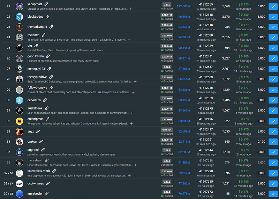The width and height of the screenshot is (279, 199).
Task: Toggle the vote checkbox for yabapmatt
Action: [x=272, y=6]
